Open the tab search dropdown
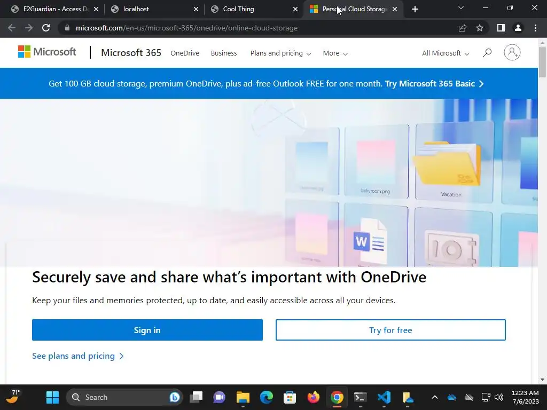 tap(461, 7)
